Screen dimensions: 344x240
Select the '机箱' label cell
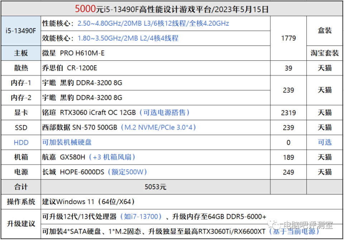point(21,157)
